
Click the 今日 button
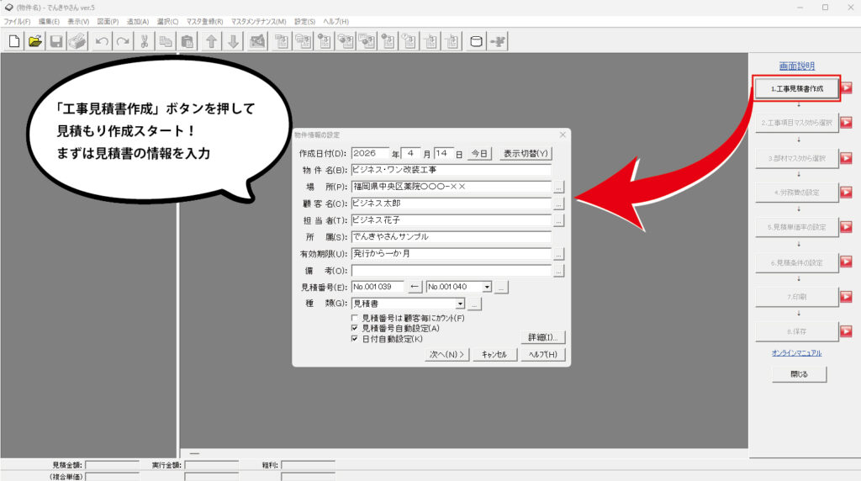479,154
